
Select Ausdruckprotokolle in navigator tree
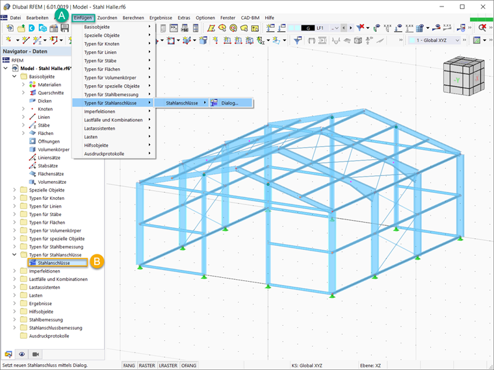click(49, 336)
